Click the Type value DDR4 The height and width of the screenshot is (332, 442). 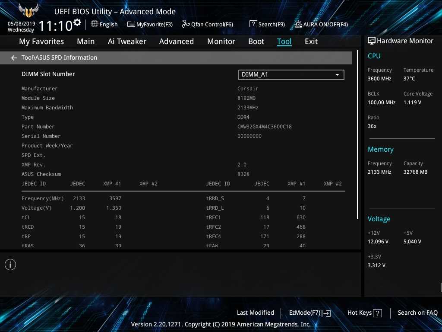pyautogui.click(x=243, y=117)
